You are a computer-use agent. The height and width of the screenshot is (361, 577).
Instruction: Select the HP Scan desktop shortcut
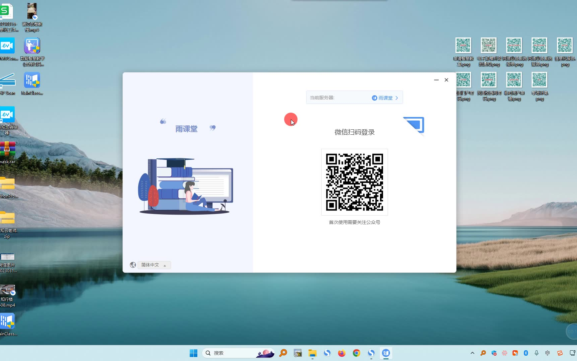(x=7, y=84)
